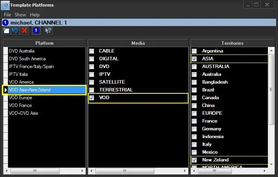Open the Show menu
The height and width of the screenshot is (177, 278).
[x=20, y=15]
